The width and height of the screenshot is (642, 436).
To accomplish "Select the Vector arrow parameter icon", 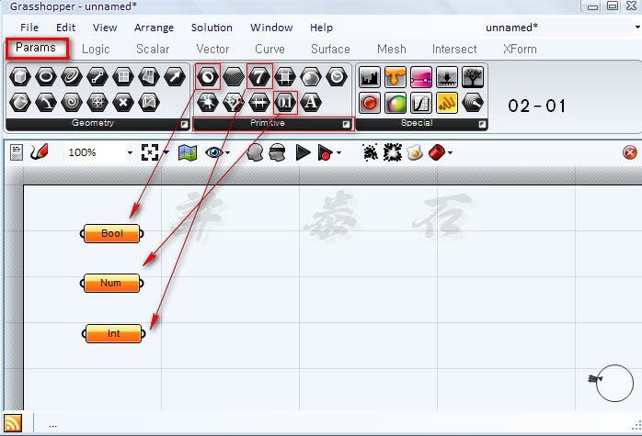I will (x=175, y=77).
